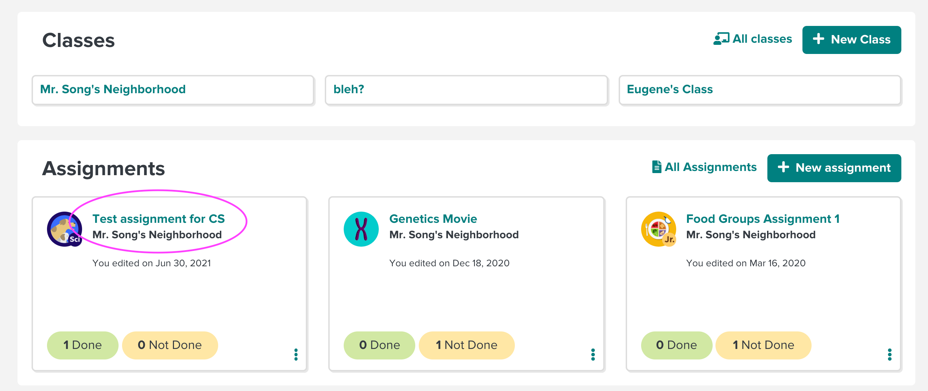928x391 pixels.
Task: Click the Food Groups plate icon
Action: 658,229
